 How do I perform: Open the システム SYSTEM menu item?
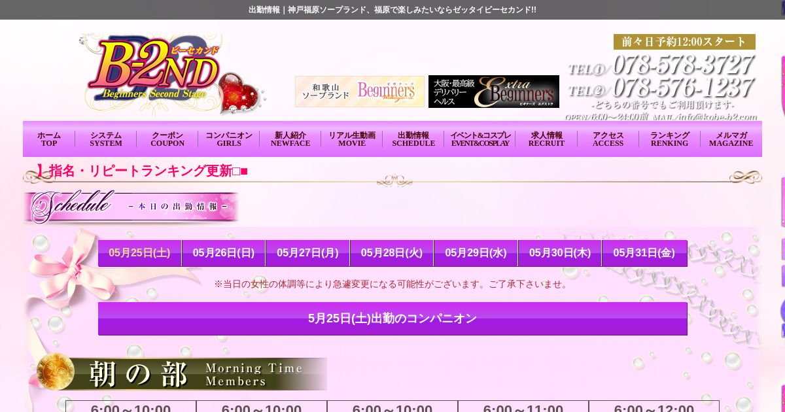(x=106, y=139)
